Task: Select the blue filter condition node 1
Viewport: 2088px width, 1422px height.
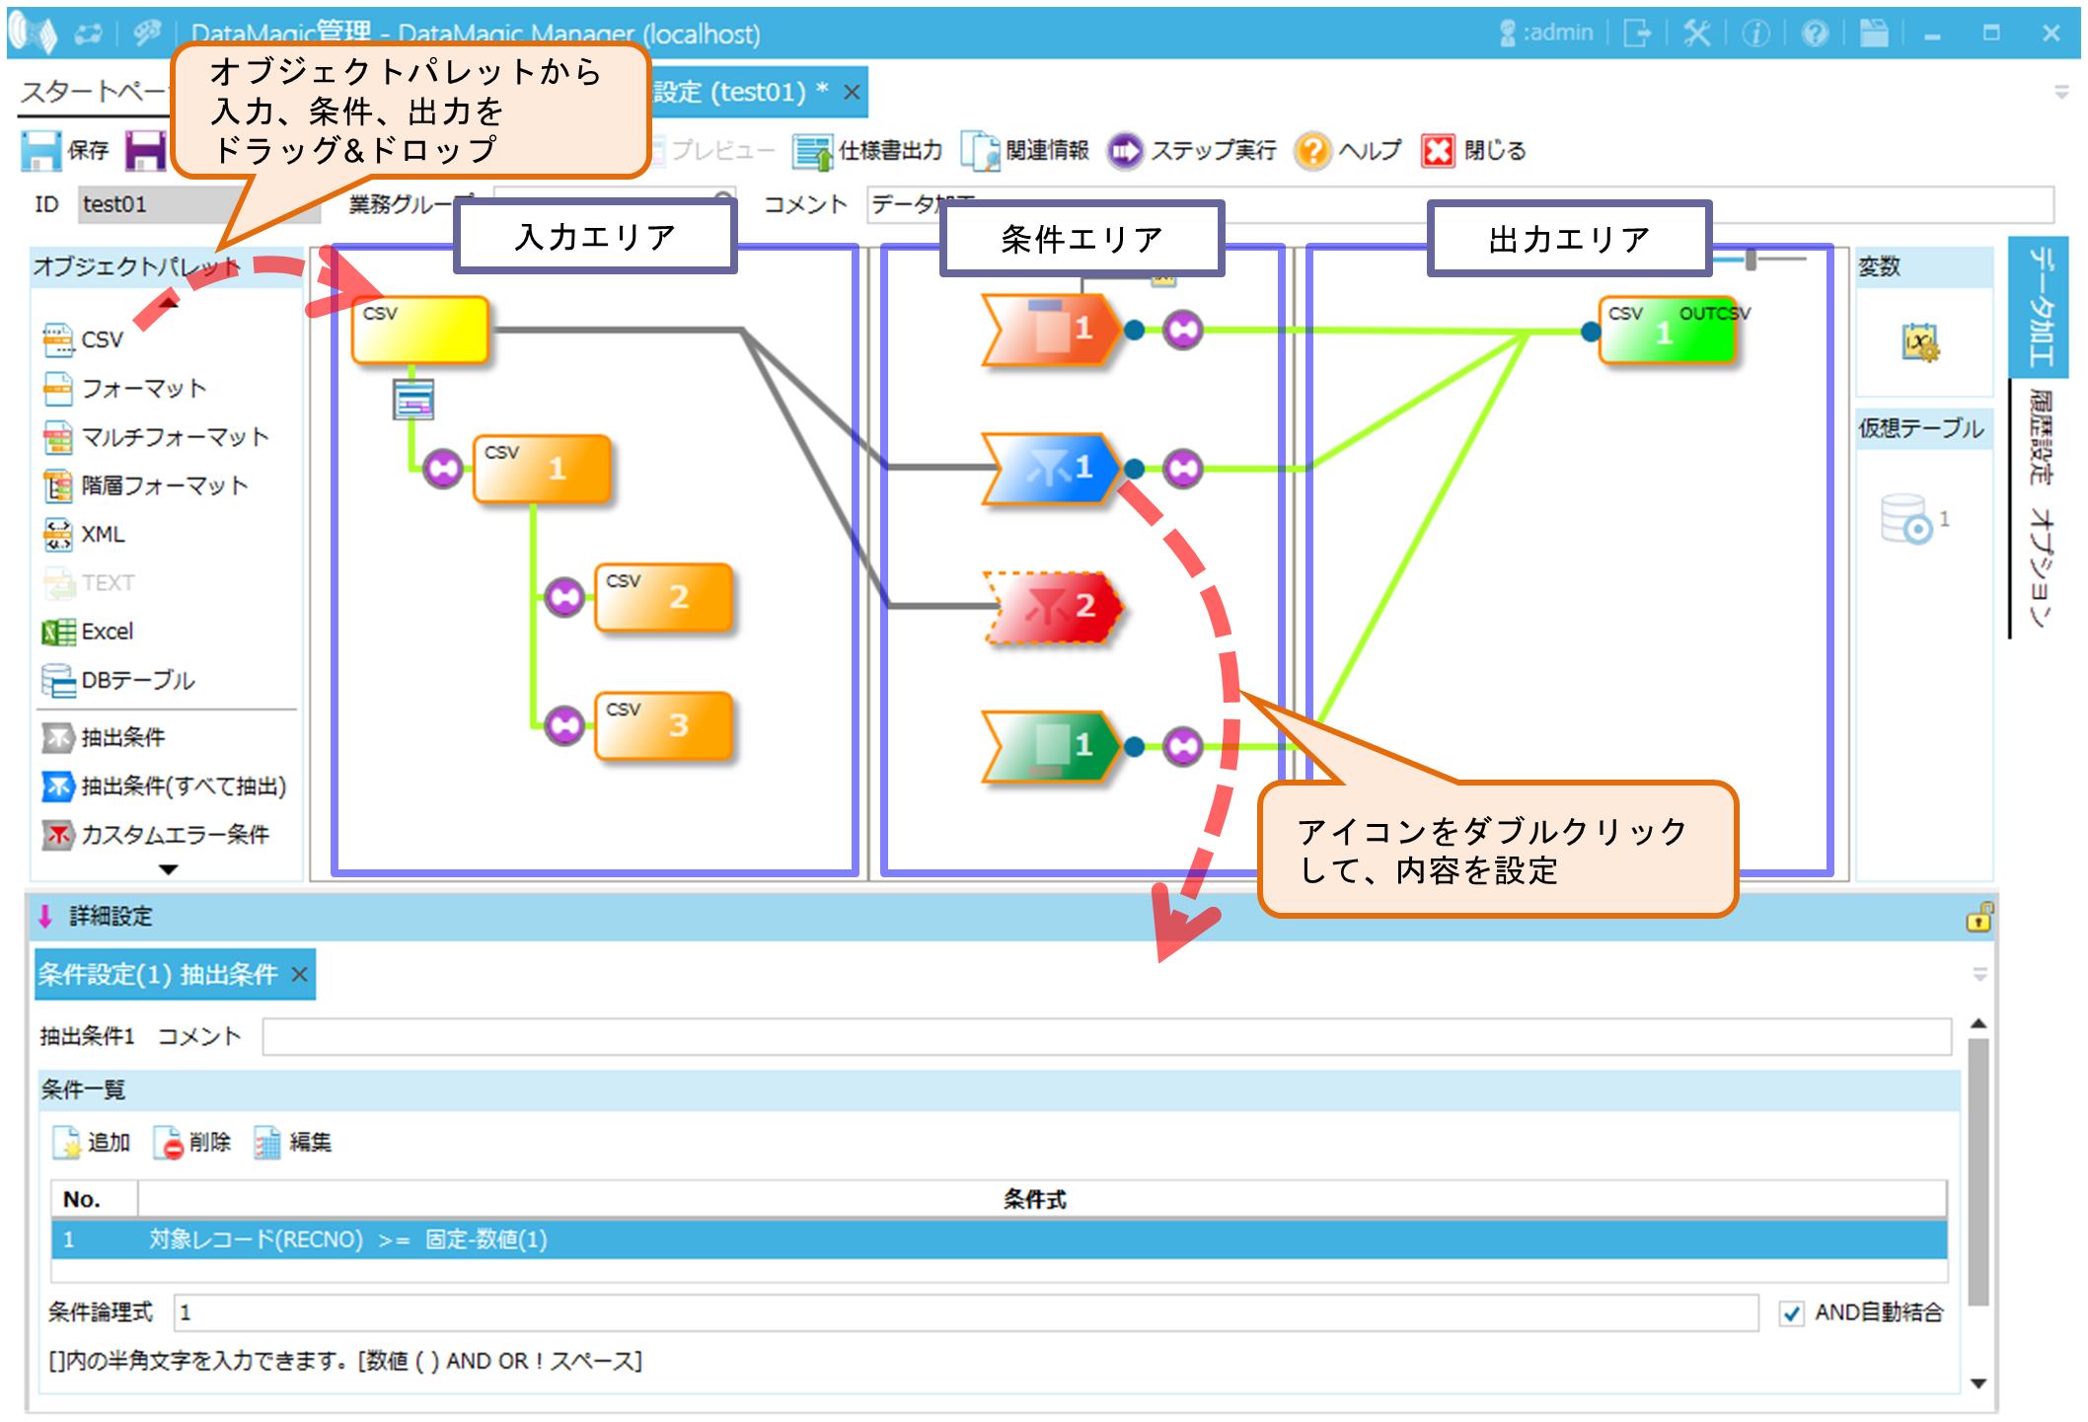Action: (x=1053, y=468)
